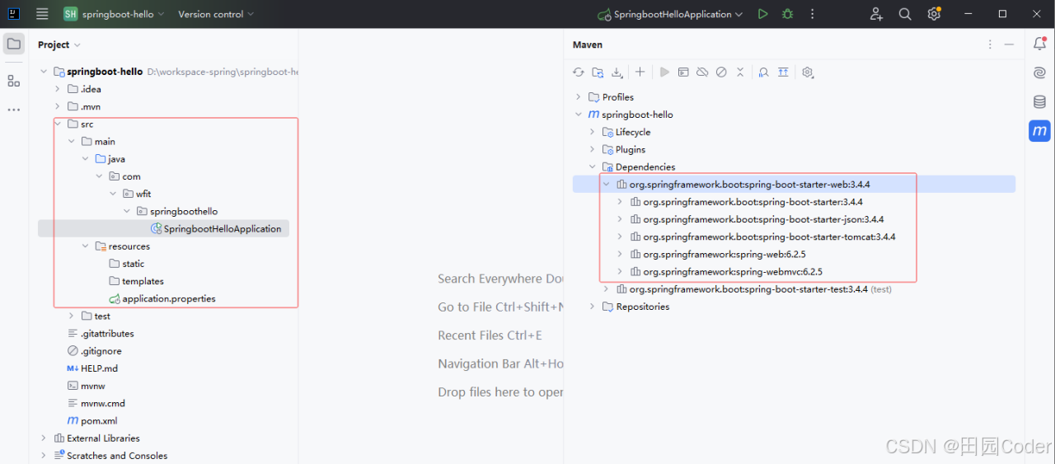Image resolution: width=1055 pixels, height=464 pixels.
Task: Open the SpringbootHelloApplication run configuration dropdown
Action: tap(672, 14)
